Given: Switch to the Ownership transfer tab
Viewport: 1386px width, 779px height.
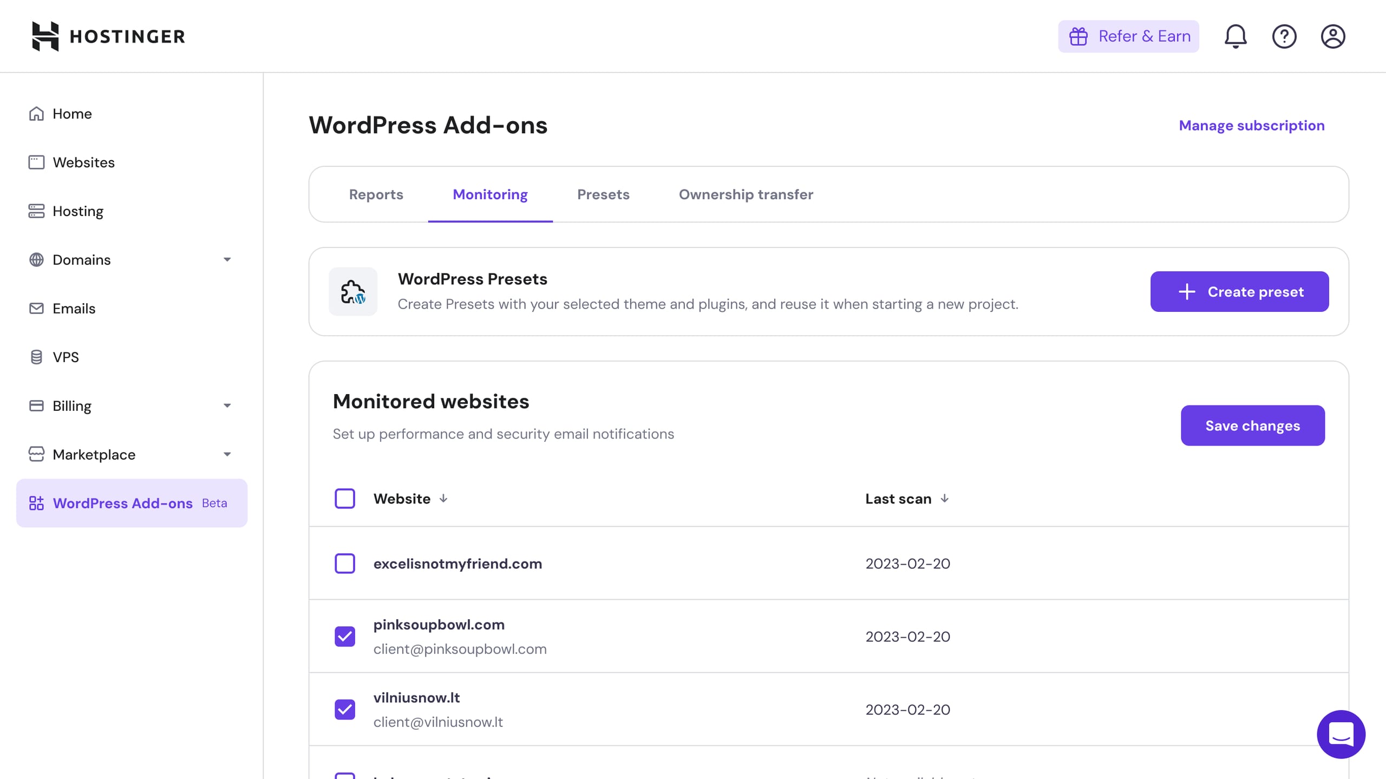Looking at the screenshot, I should point(746,194).
